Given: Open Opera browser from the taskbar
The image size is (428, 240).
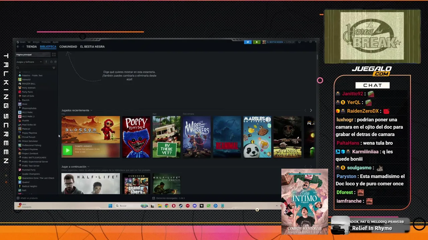Looking at the screenshot, I should (174, 206).
